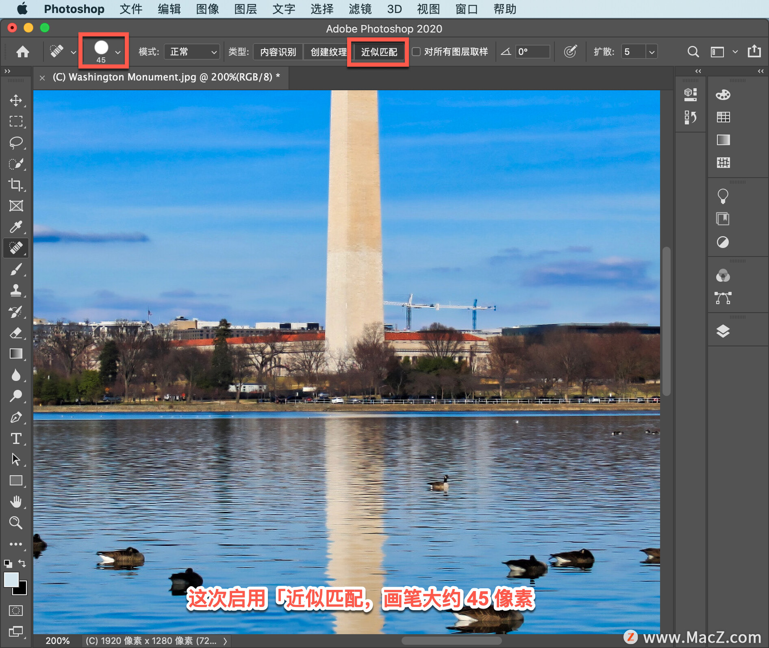Reset default foreground and background colors
This screenshot has height=648, width=769.
(x=8, y=563)
